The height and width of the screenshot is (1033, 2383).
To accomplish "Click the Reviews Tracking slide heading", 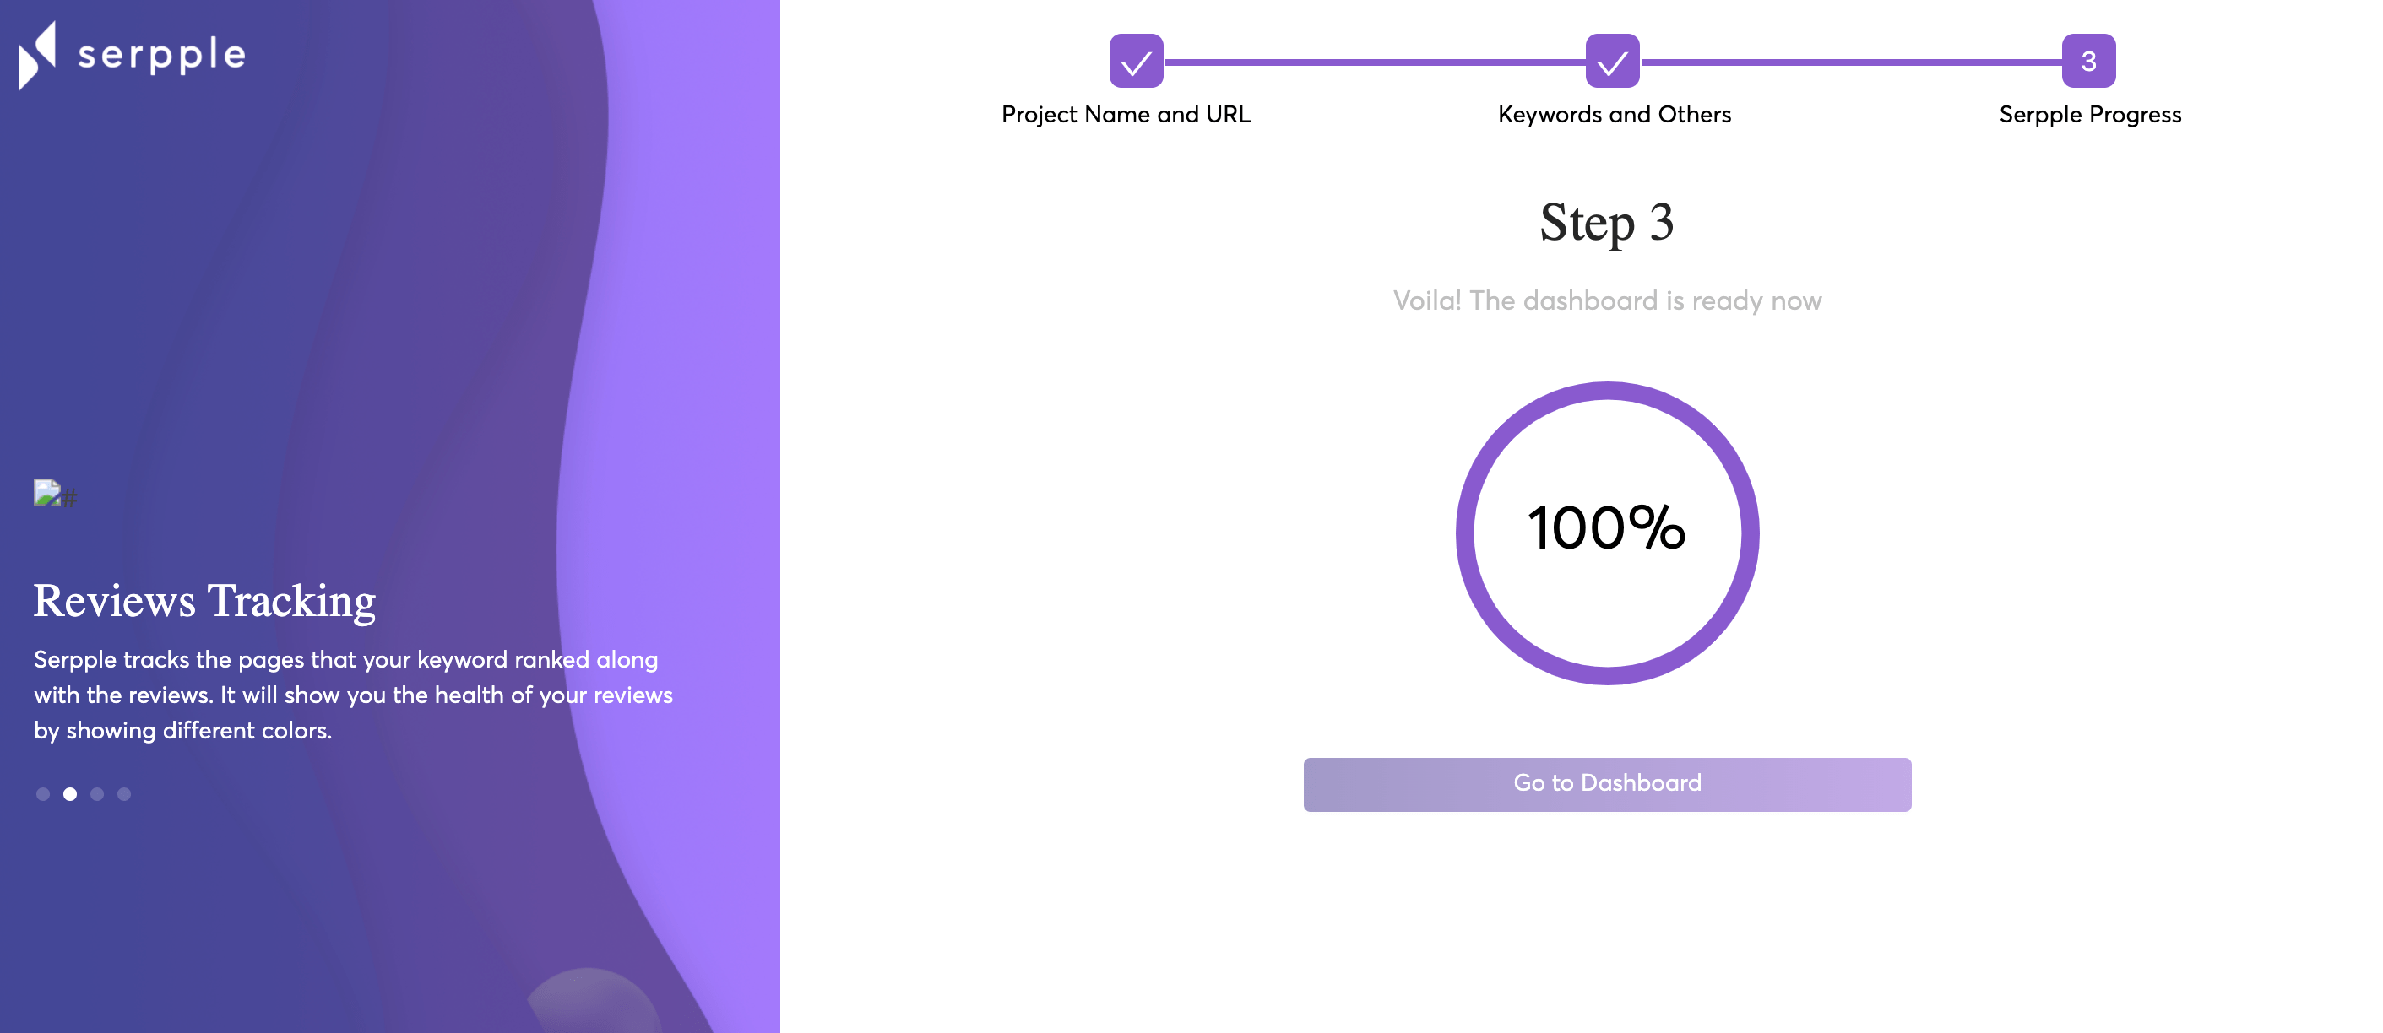I will 204,601.
